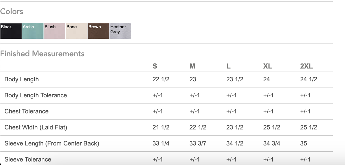Click the 33 3/7 sleeve length value

pos(198,143)
